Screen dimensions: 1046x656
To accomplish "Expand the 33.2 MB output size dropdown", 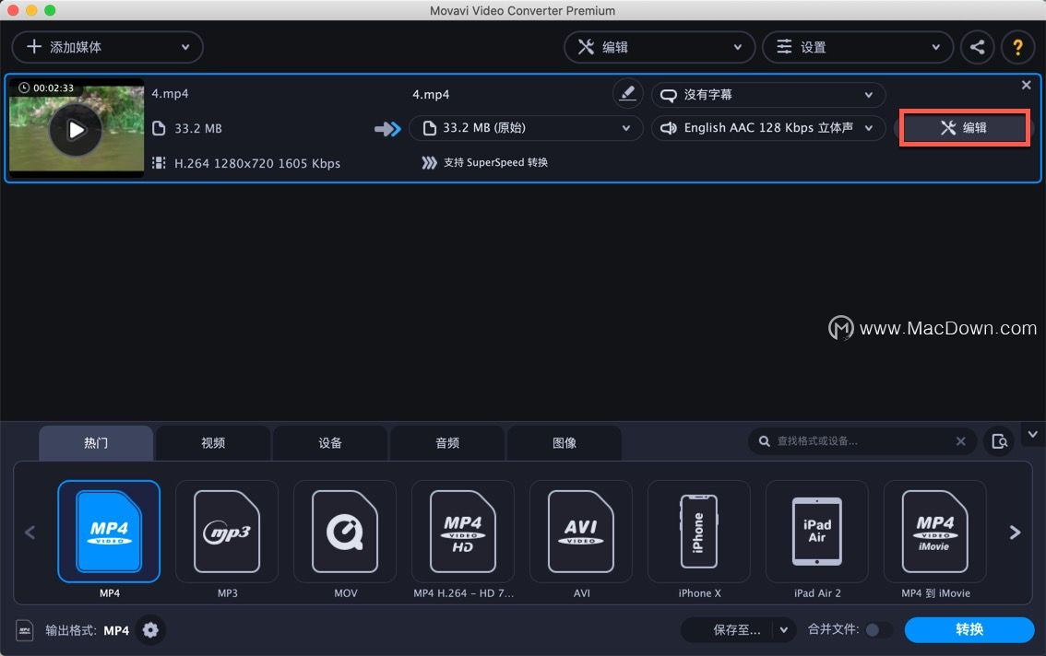I will [x=526, y=128].
